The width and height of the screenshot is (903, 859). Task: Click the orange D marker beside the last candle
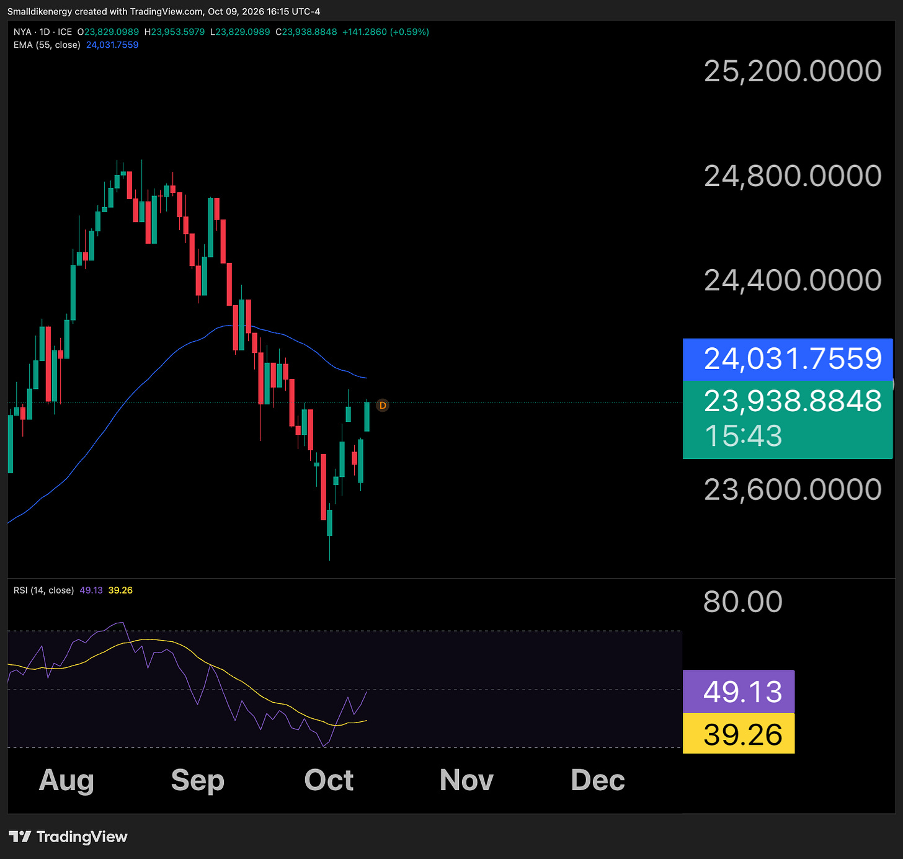[x=383, y=406]
